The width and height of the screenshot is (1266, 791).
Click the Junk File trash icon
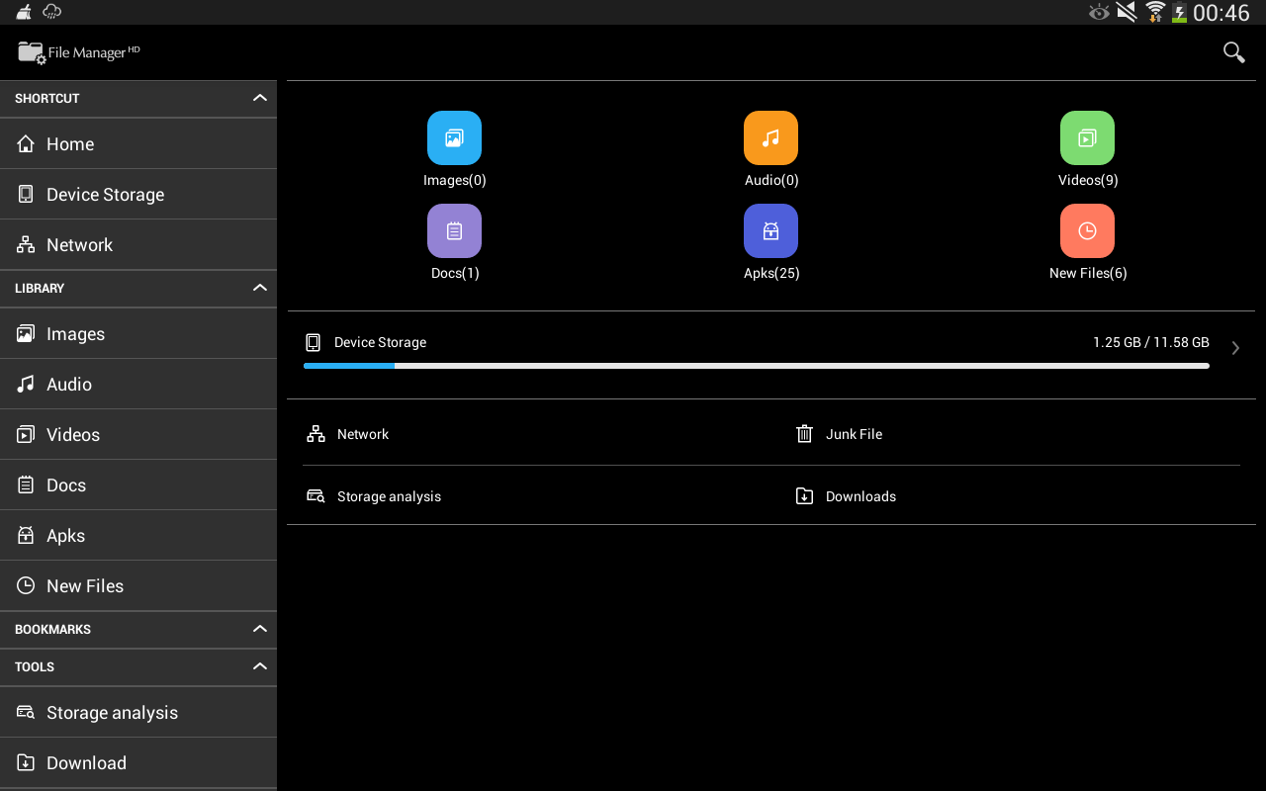click(805, 433)
